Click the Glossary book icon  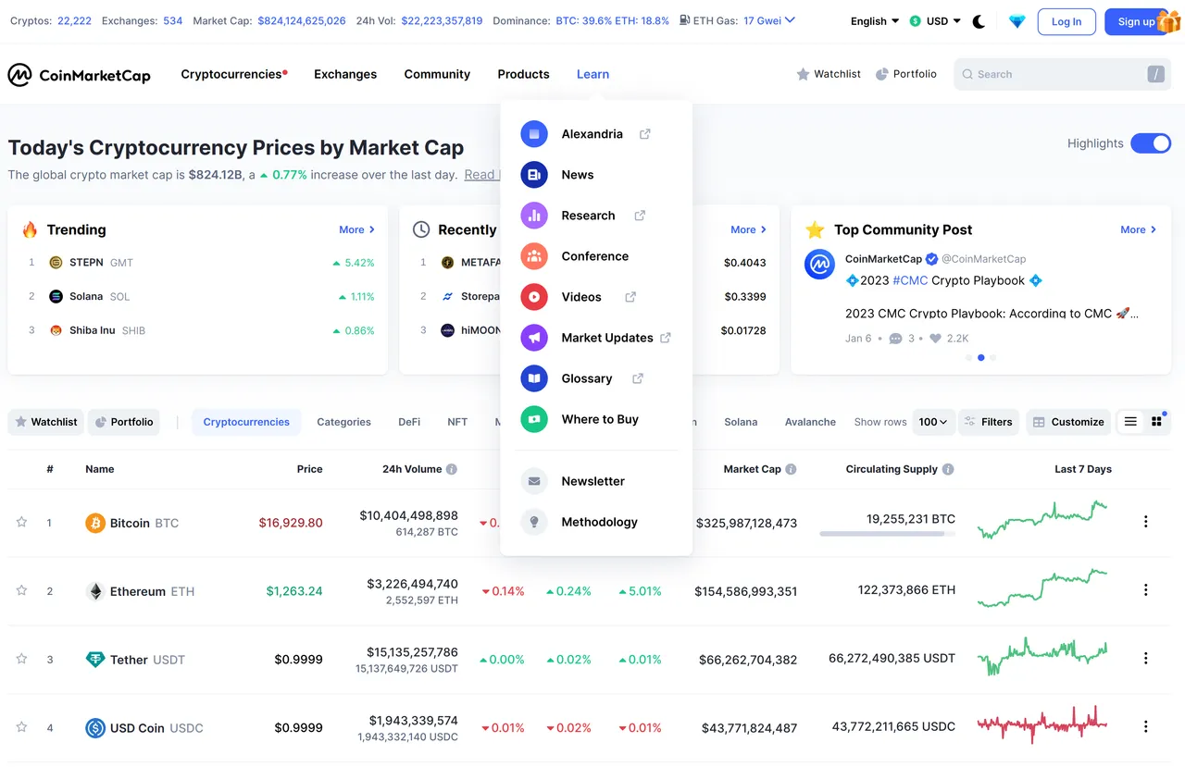click(534, 378)
